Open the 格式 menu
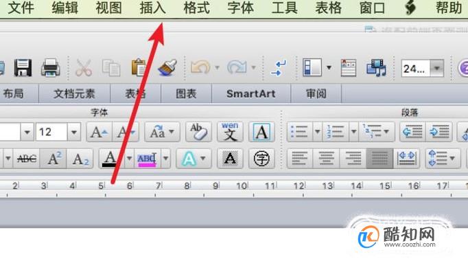The height and width of the screenshot is (274, 468). [x=197, y=8]
